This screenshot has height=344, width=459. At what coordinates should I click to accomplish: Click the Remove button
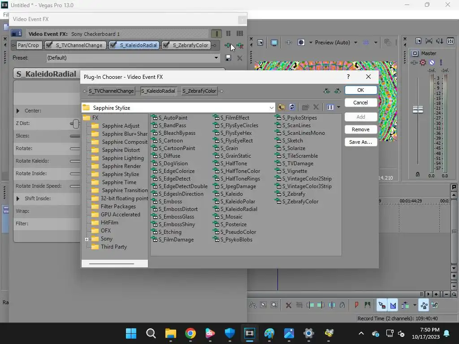(x=361, y=129)
